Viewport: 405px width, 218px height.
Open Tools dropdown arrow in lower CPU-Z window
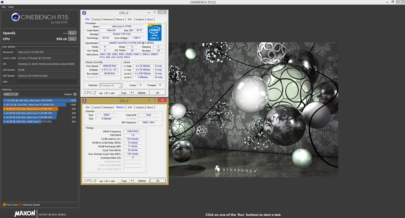click(131, 181)
